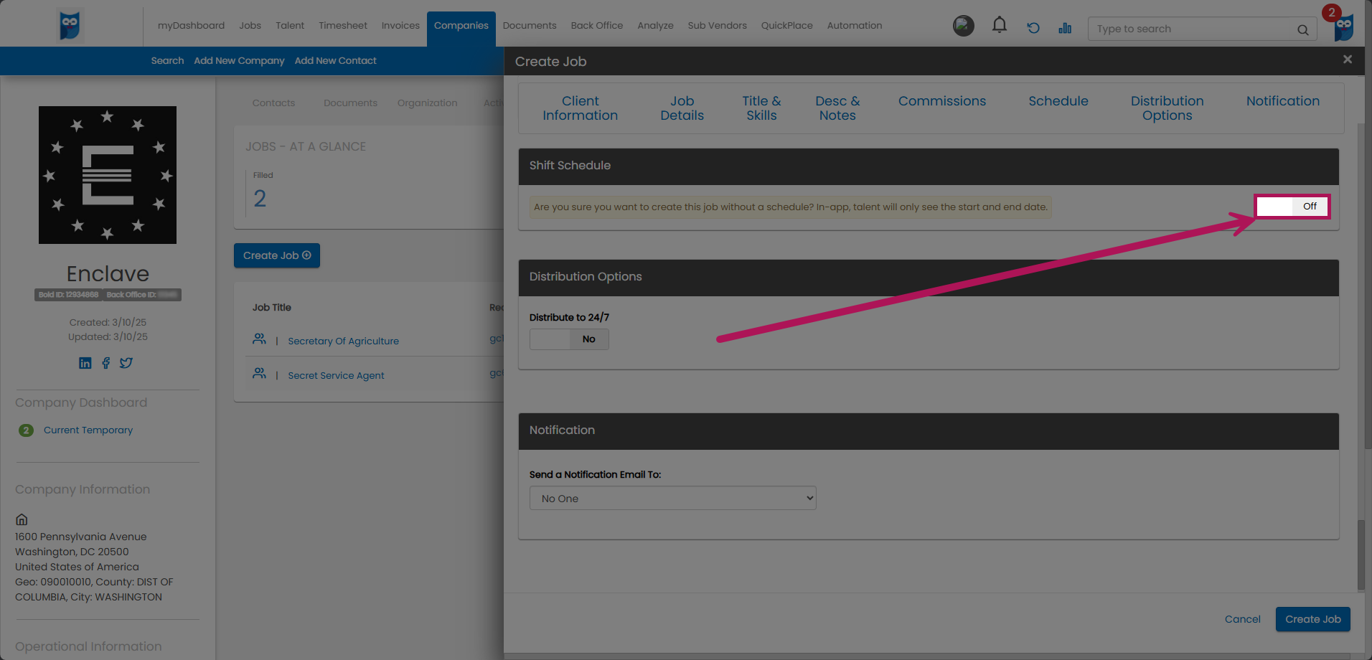This screenshot has width=1372, height=660.
Task: Open the Invoices menu item
Action: coord(400,26)
